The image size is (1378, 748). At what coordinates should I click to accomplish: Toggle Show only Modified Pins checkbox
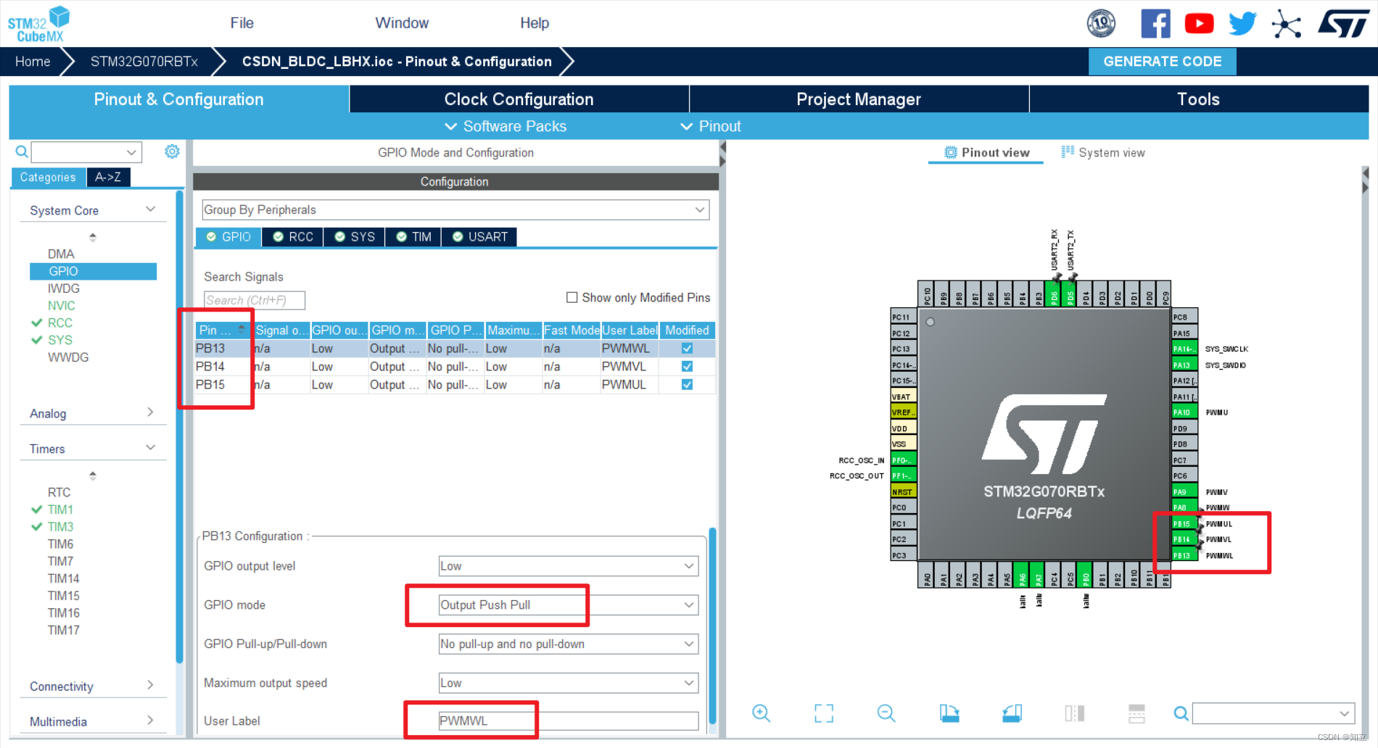572,297
